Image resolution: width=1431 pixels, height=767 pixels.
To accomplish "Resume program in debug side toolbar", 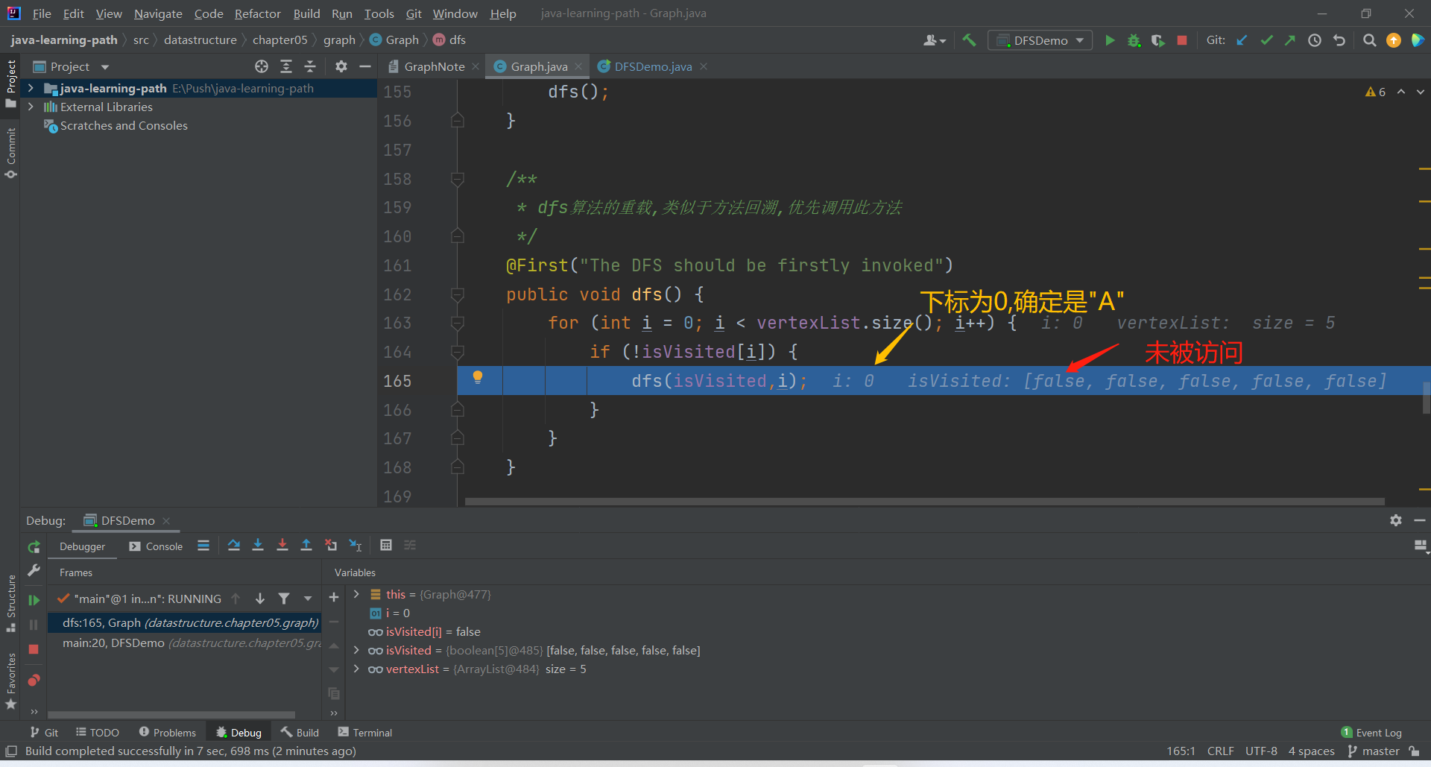I will (34, 599).
